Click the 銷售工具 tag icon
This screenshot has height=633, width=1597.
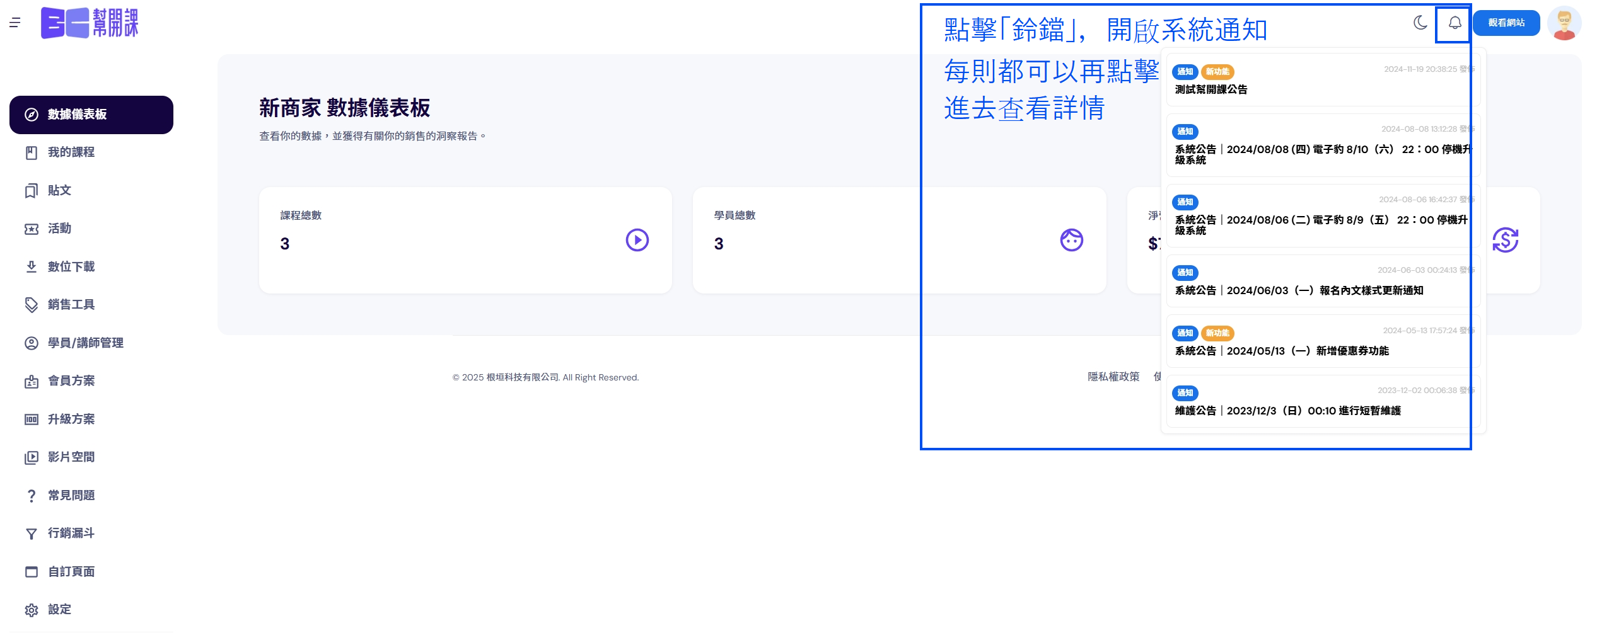pyautogui.click(x=31, y=305)
